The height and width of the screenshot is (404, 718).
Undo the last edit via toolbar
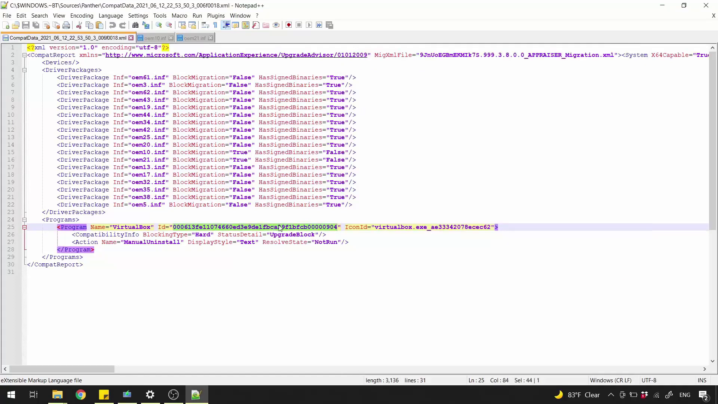[112, 25]
